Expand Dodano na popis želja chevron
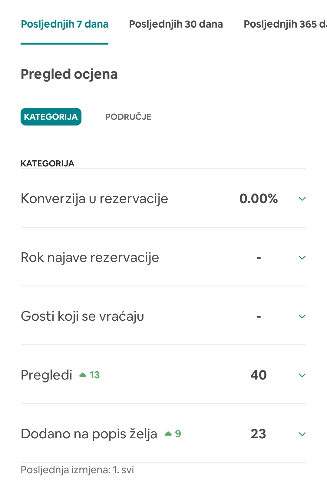The width and height of the screenshot is (327, 502). pos(302,434)
